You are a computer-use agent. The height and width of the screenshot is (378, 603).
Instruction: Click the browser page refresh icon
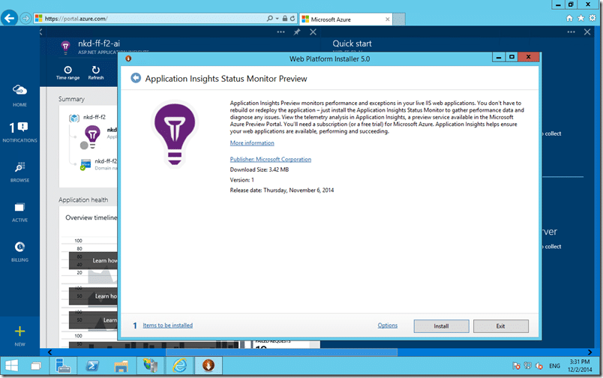coord(292,18)
